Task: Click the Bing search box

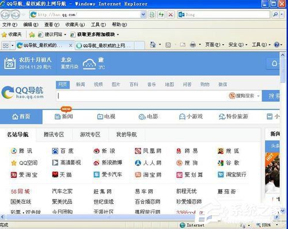Action: (x=223, y=14)
